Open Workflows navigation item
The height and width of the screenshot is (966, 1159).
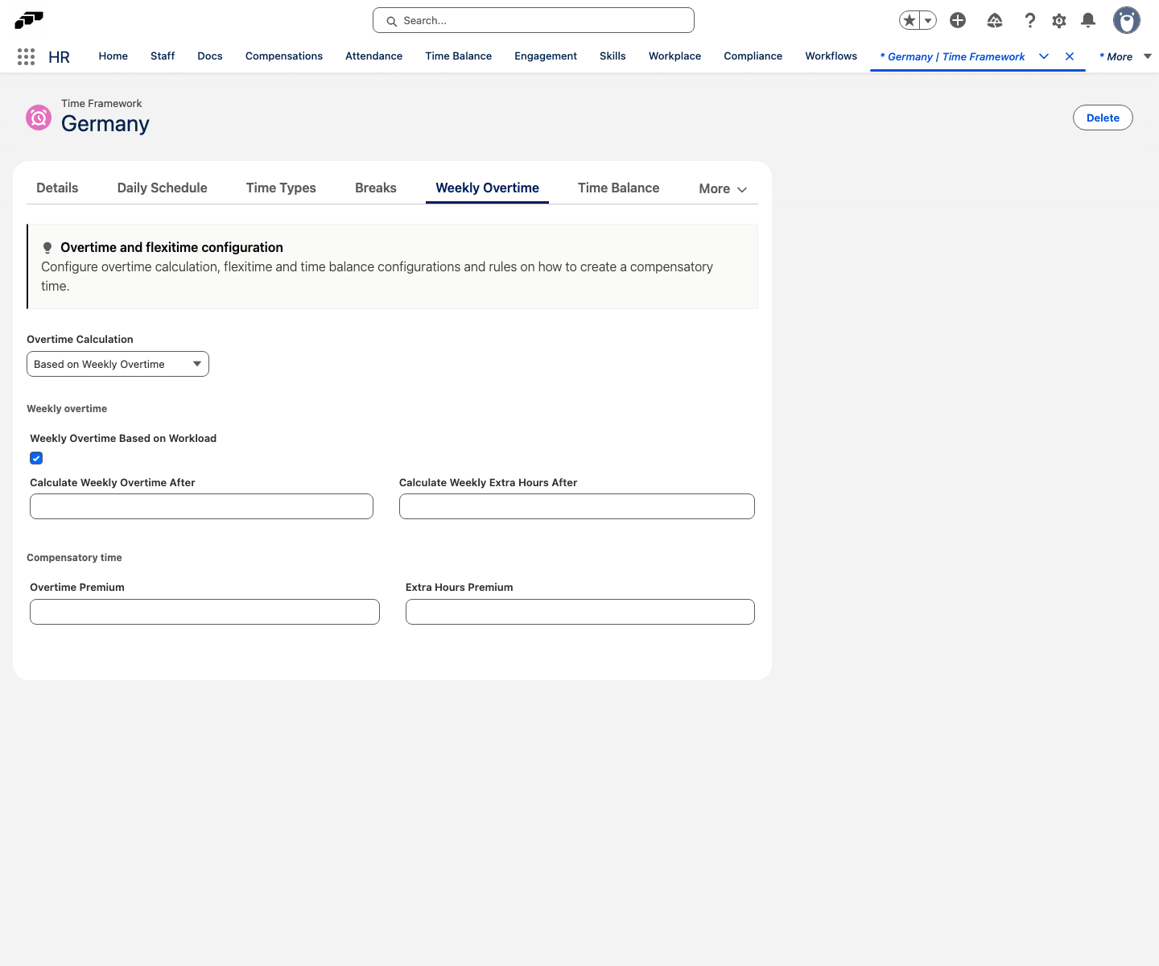click(x=831, y=56)
